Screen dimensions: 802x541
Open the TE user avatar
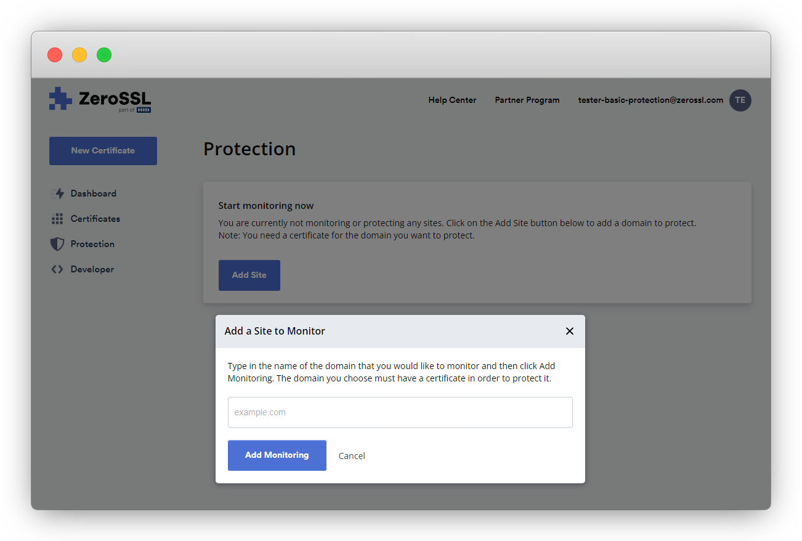point(740,100)
